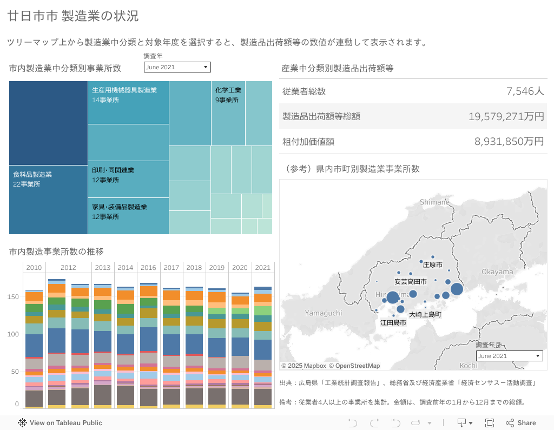
Task: Select the 生産用機械器具製造業 treemap tile
Action: click(x=128, y=103)
